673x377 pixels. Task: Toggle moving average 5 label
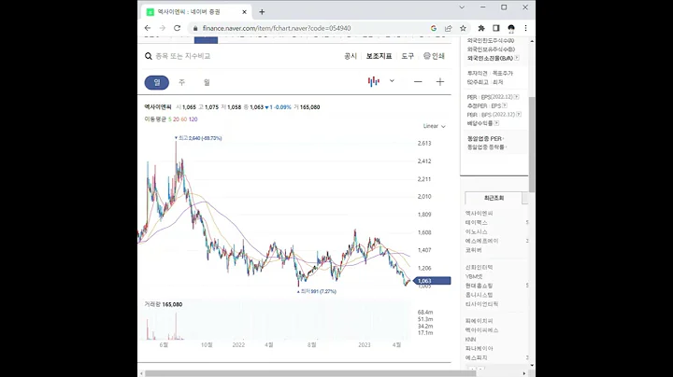point(169,119)
